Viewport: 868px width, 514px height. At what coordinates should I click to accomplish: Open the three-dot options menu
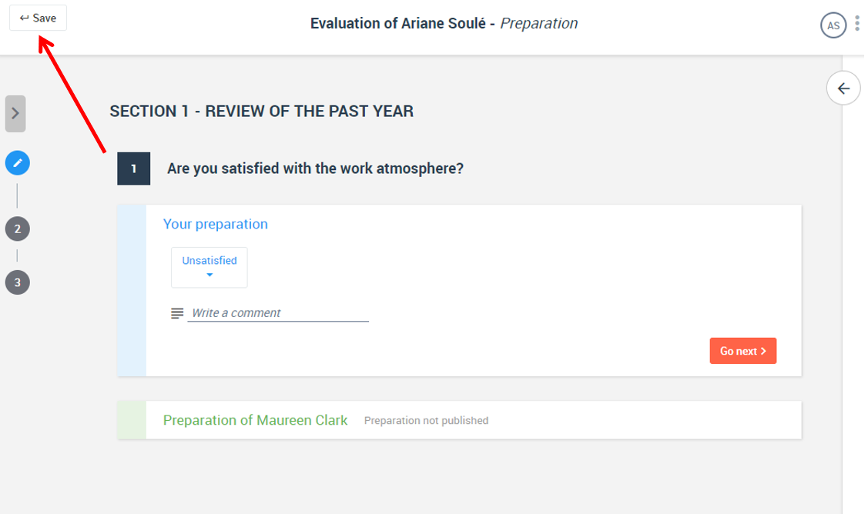coord(856,23)
